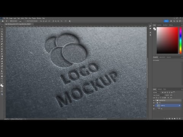Viewport: 183px width, 137px height.
Task: Click the Home icon in options bar
Action: (x=3, y=21)
